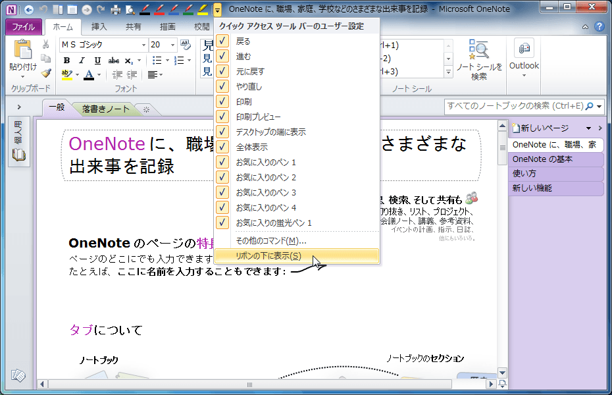Toggle Bold formatting

point(66,60)
